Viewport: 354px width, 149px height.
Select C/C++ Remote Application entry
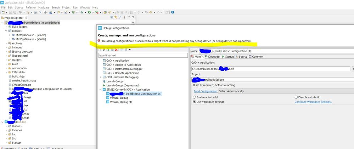pos(123,73)
